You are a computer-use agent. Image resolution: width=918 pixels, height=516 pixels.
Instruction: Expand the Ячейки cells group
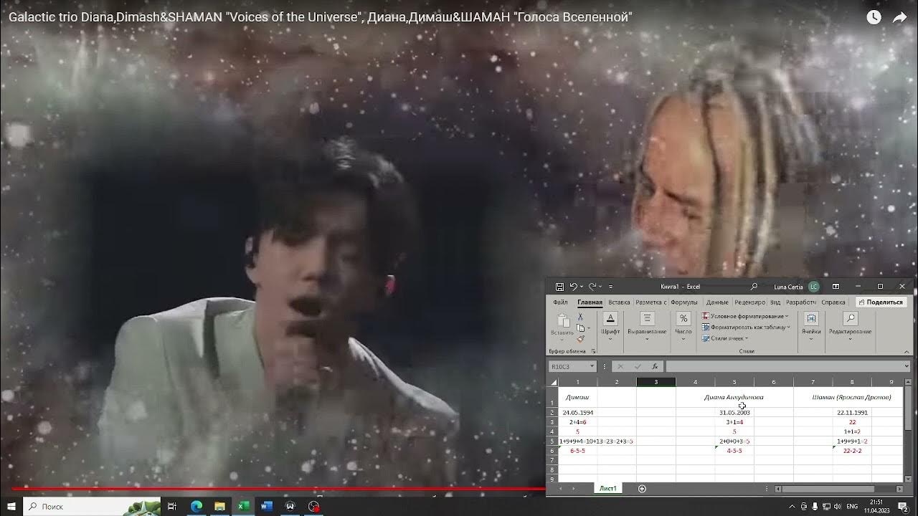click(x=811, y=325)
